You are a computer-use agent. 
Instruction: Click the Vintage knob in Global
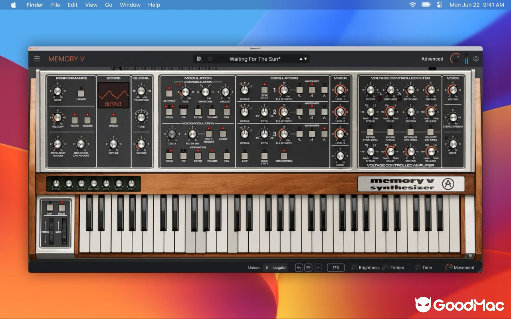[141, 144]
